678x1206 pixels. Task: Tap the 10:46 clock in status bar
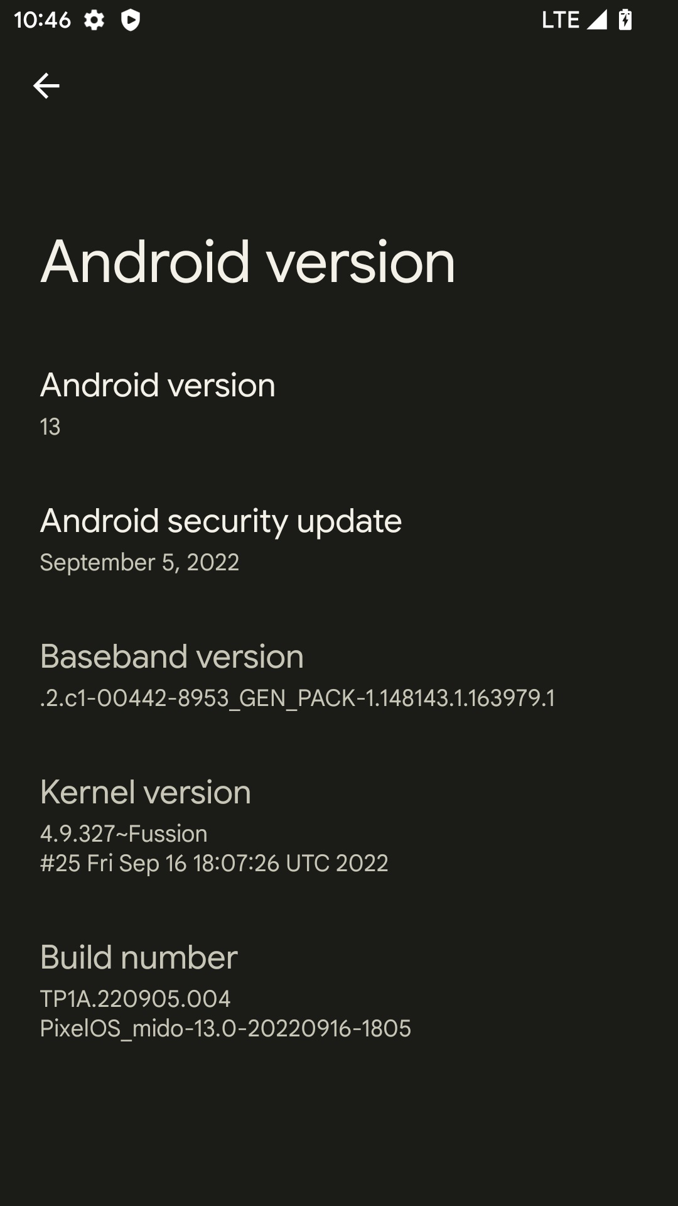(x=42, y=20)
